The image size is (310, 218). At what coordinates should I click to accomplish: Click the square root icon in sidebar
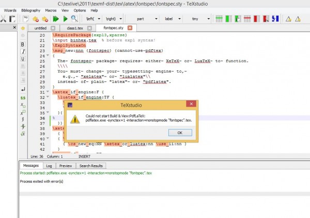23,134
